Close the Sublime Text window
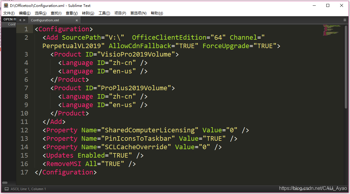350x194 pixels. [342, 6]
